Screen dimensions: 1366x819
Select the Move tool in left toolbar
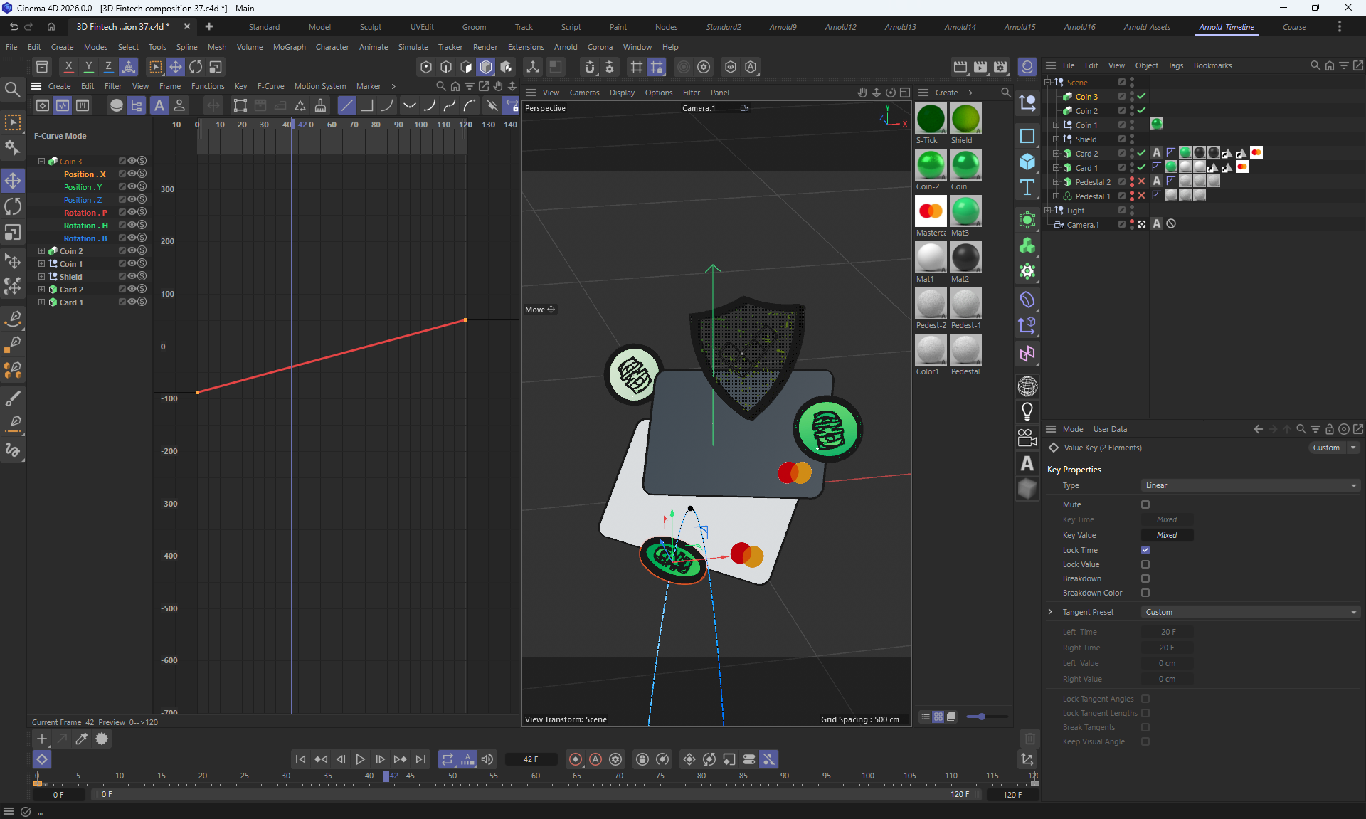(13, 181)
